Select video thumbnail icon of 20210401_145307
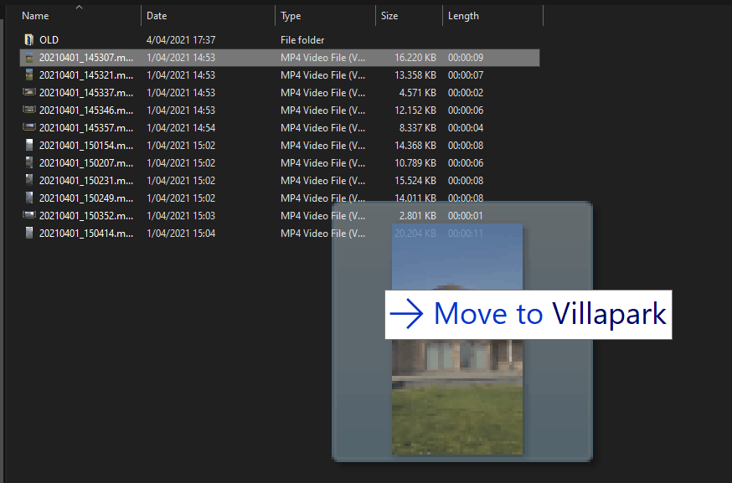 coord(29,58)
